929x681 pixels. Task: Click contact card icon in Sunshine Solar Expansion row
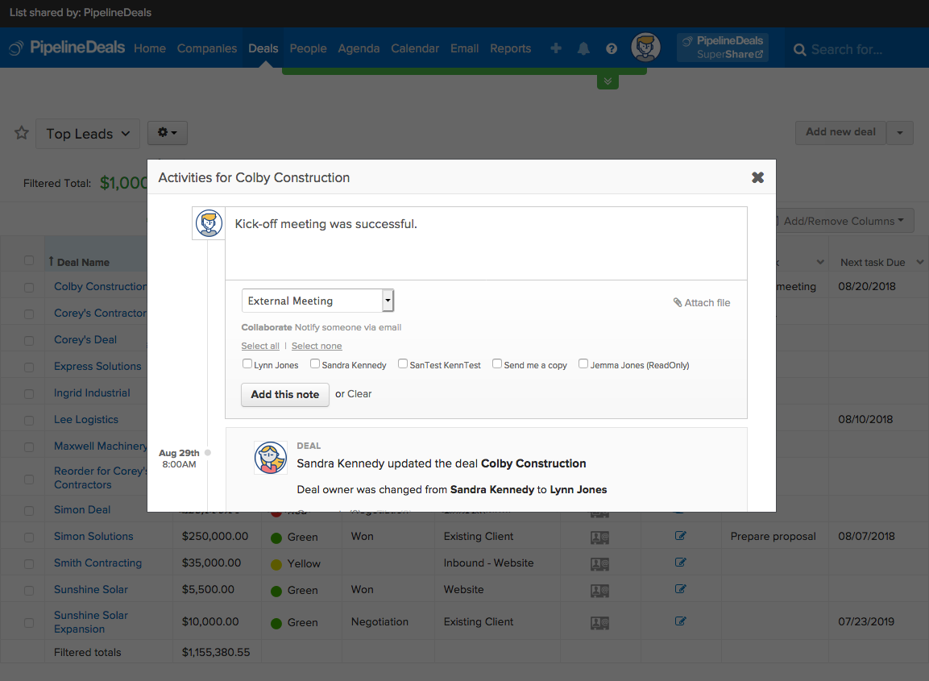(x=599, y=623)
